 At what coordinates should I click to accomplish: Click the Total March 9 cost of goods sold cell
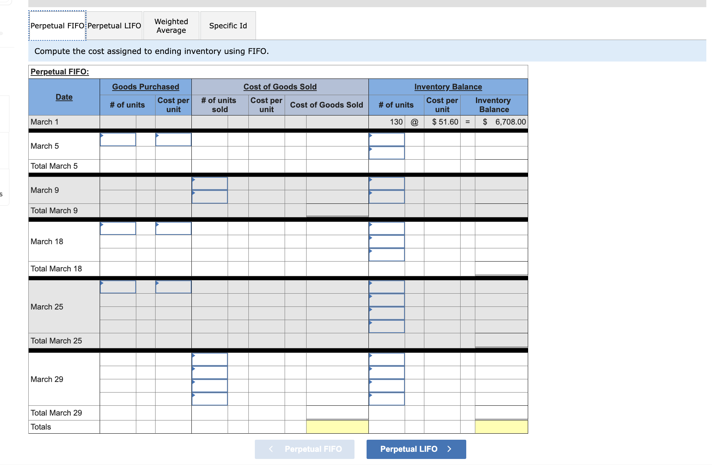[337, 210]
